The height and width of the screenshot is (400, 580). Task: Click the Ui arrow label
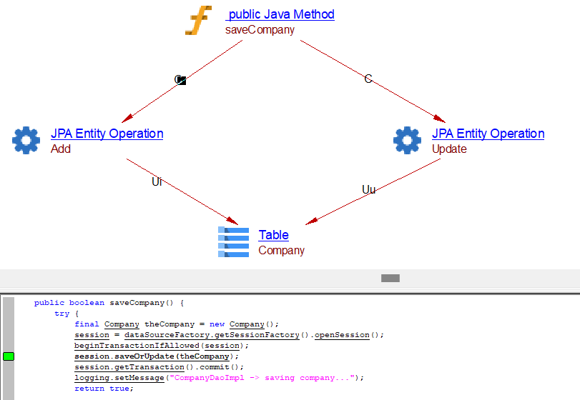(157, 181)
